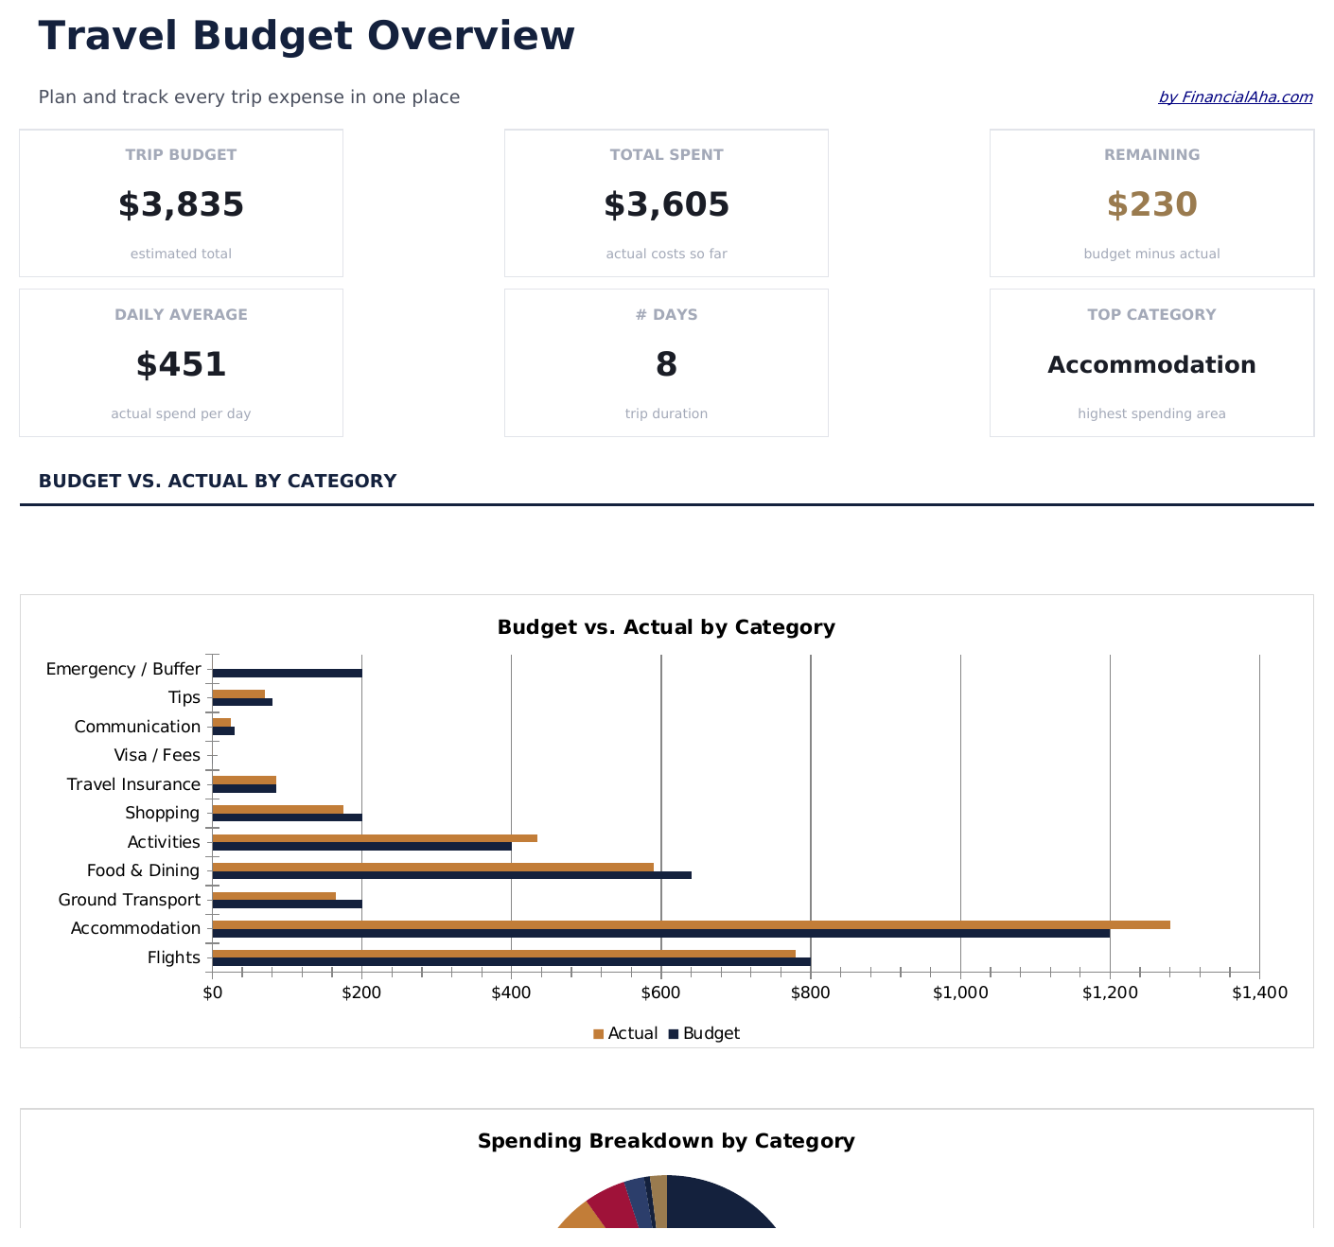The width and height of the screenshot is (1334, 1247).
Task: Click the Ground Transport category label
Action: [x=130, y=900]
